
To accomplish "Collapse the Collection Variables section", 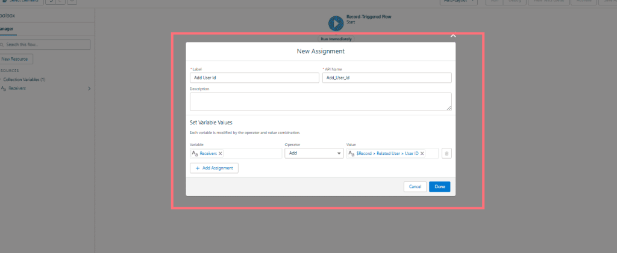I will click(1, 79).
